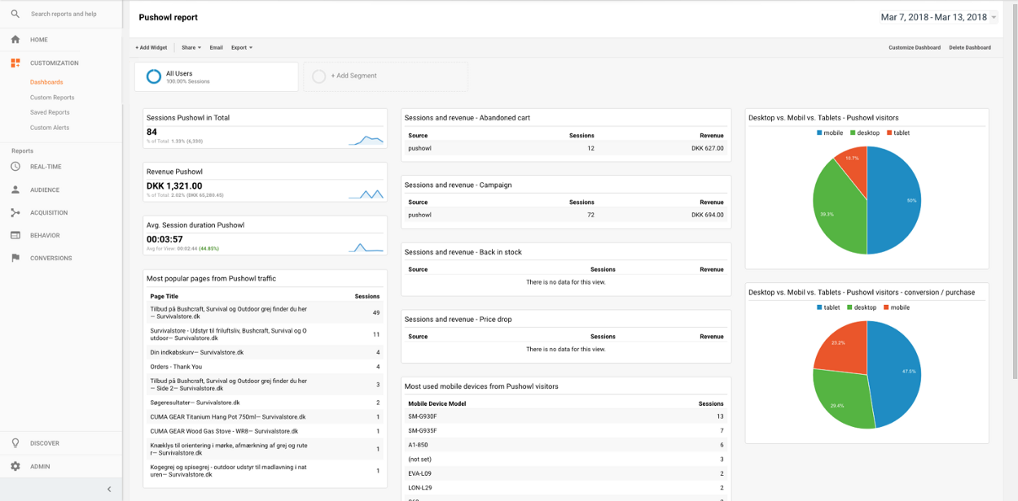
Task: Select the Home icon in sidebar
Action: click(15, 38)
